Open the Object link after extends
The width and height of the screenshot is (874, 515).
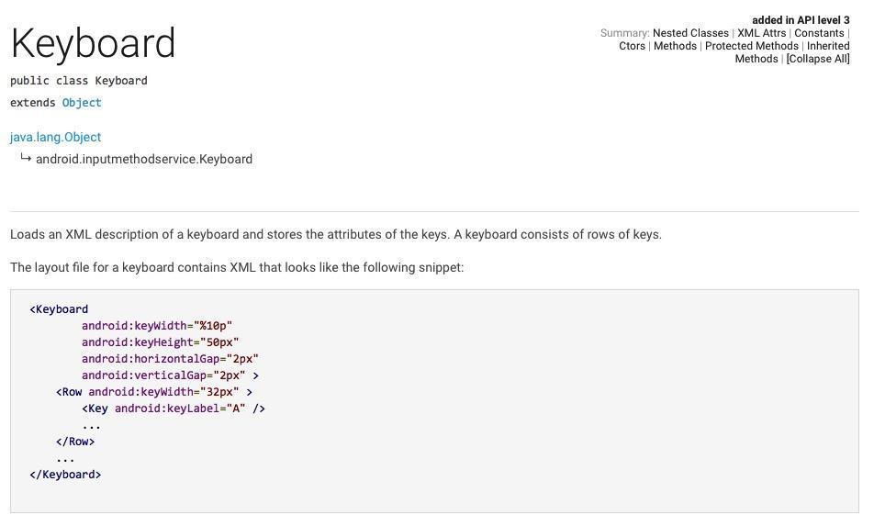pos(82,103)
